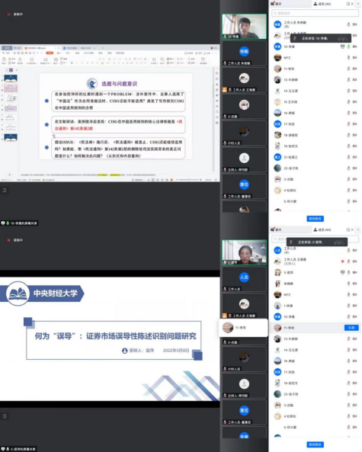Click the red recording indicator in the upper meeting

[x=8, y=14]
